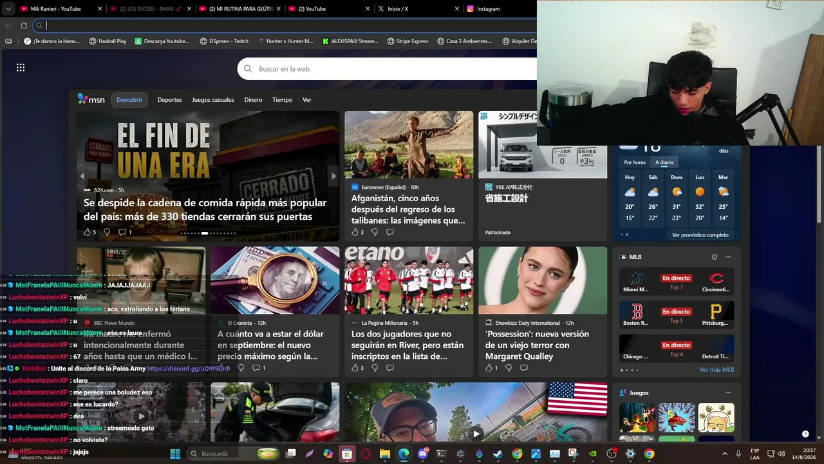Open the help question mark icon
The height and width of the screenshot is (464, 824).
click(x=805, y=434)
